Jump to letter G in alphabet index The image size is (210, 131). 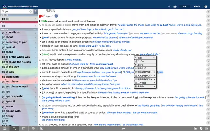[x=208, y=39]
